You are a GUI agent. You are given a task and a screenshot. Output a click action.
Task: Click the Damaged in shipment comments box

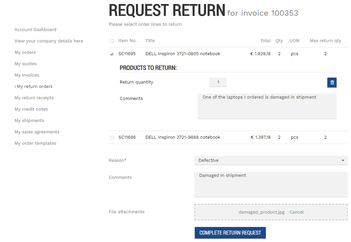click(x=271, y=185)
